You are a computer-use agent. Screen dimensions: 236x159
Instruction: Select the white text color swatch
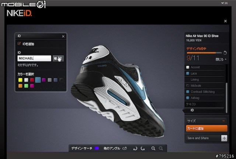click(26, 80)
